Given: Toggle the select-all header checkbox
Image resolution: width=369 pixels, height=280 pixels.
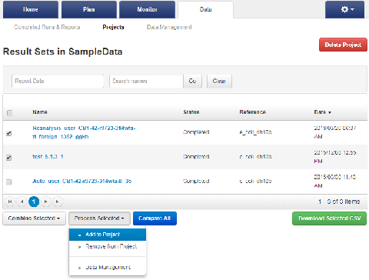Looking at the screenshot, I should coord(9,113).
